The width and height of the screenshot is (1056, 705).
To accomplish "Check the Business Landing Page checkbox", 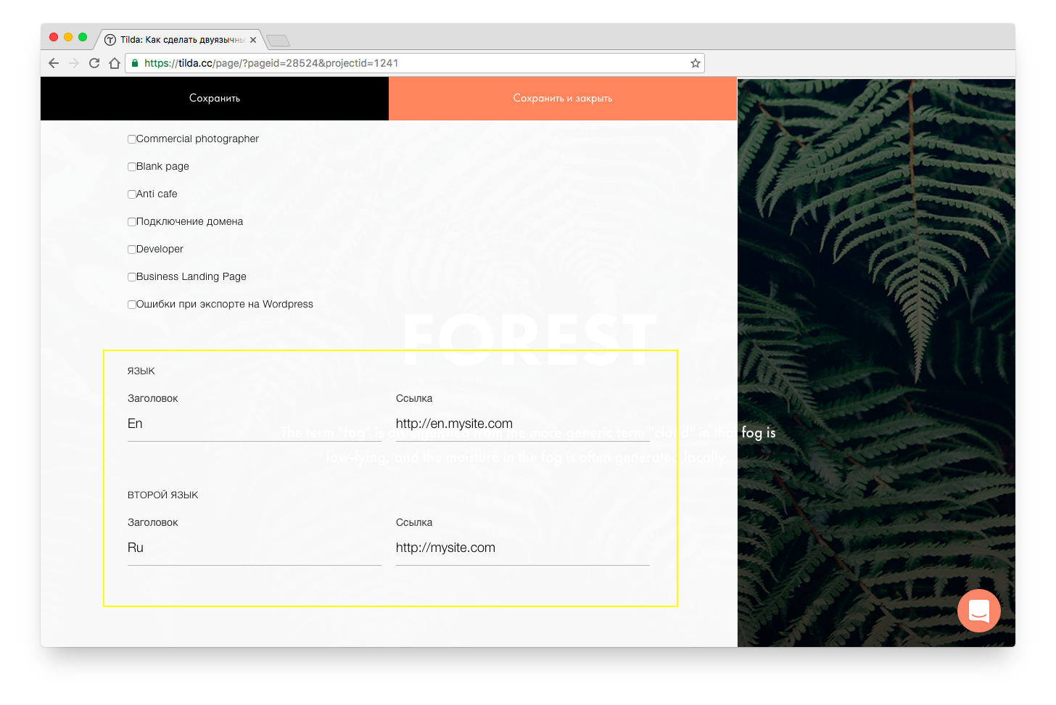I will point(132,277).
